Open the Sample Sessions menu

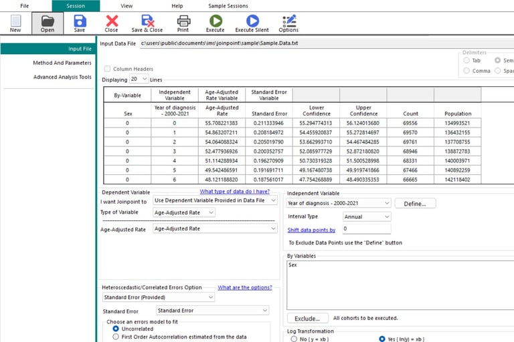tap(228, 6)
